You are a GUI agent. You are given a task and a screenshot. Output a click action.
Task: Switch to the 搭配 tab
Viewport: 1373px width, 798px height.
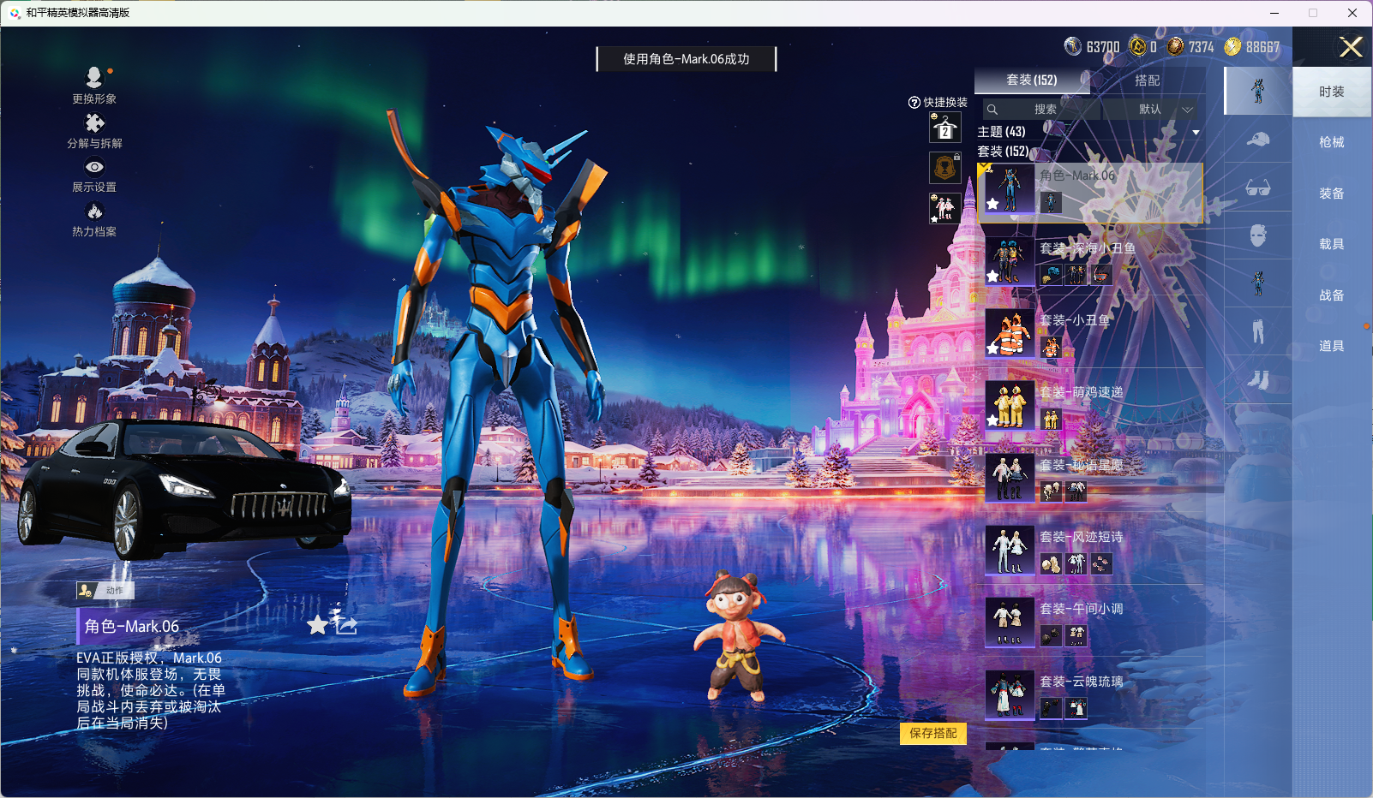point(1147,80)
